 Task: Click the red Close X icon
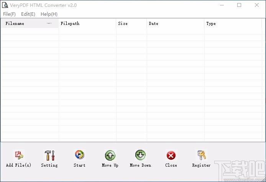[171, 155]
